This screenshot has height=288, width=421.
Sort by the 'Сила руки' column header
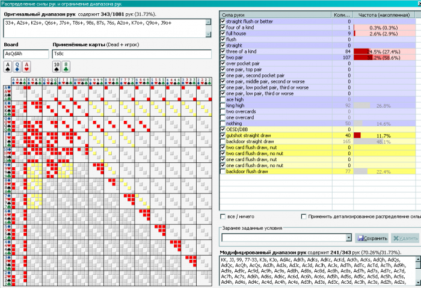tap(275, 15)
